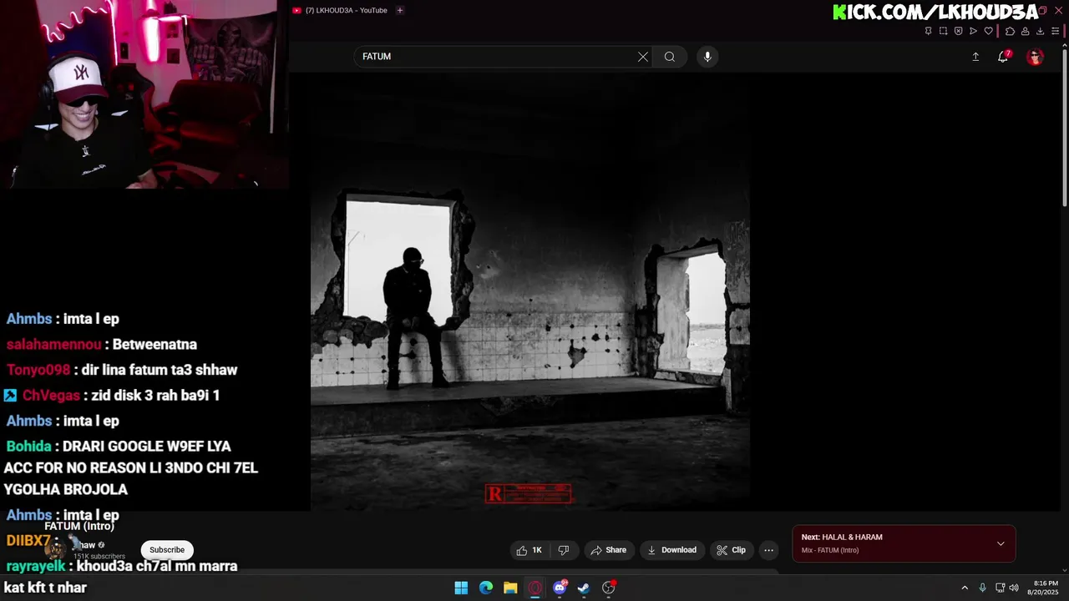Open File Explorer from taskbar

pos(510,588)
